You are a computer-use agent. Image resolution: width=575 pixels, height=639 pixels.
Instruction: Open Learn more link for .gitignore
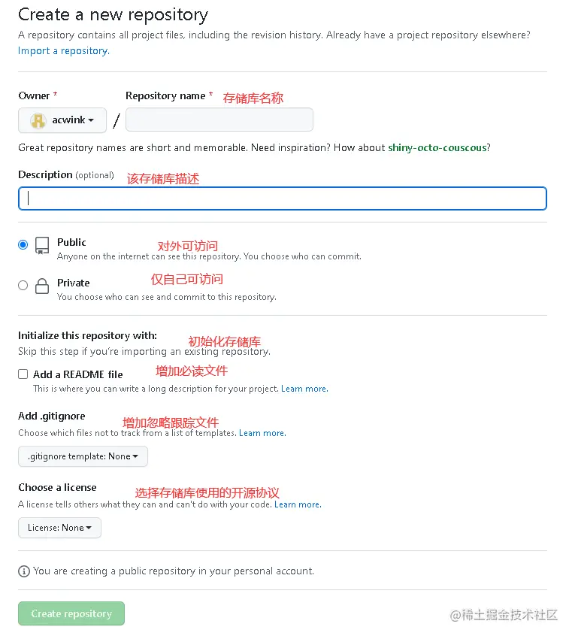(x=262, y=433)
